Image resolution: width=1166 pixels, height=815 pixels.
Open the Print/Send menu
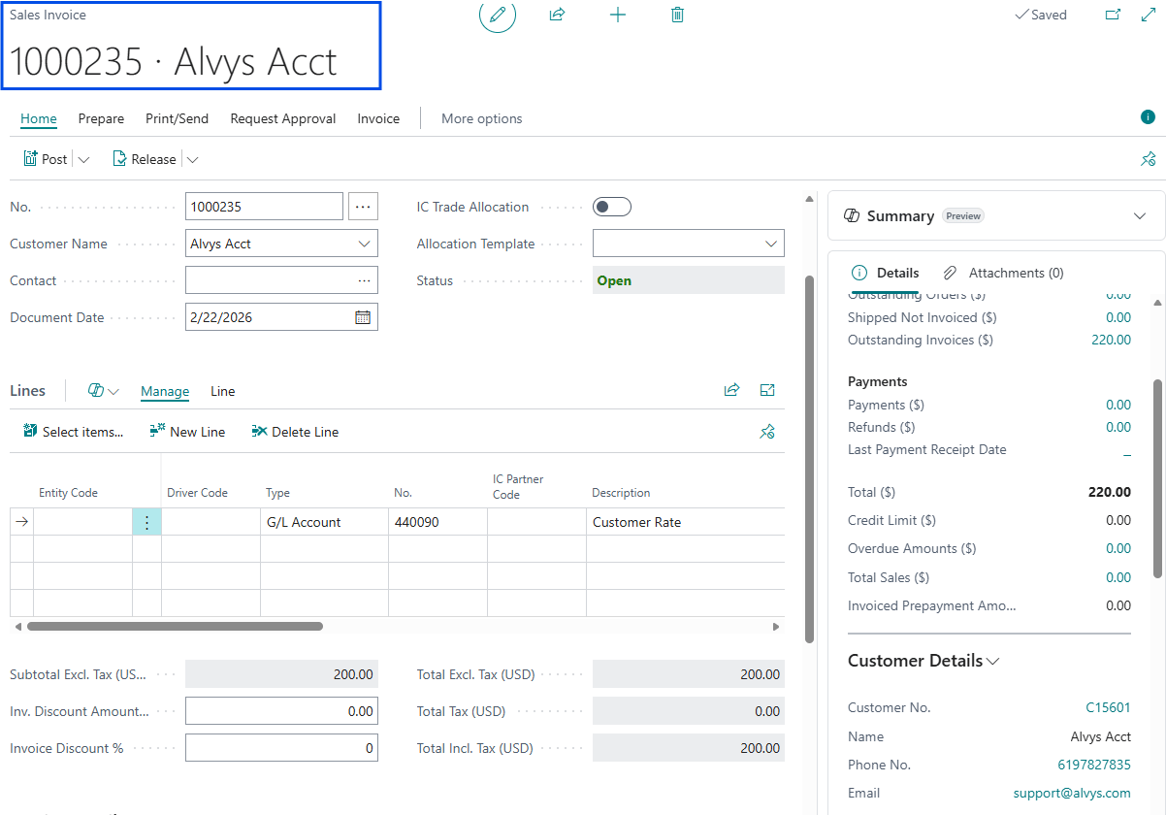click(177, 118)
